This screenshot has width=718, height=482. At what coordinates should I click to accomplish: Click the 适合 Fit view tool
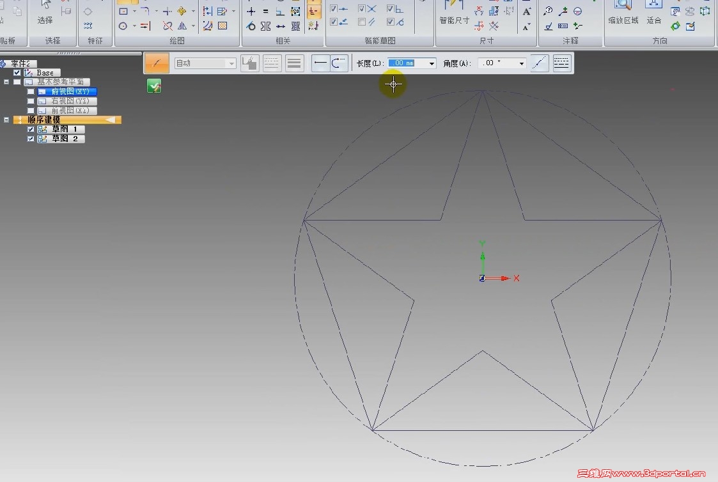tap(654, 13)
